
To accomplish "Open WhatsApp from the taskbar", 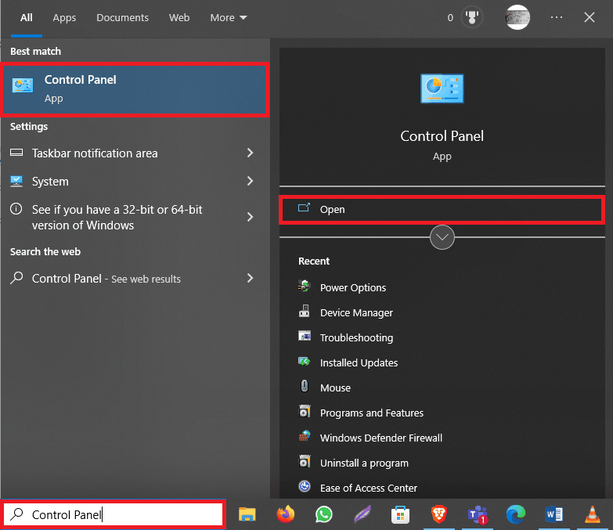I will pos(323,514).
